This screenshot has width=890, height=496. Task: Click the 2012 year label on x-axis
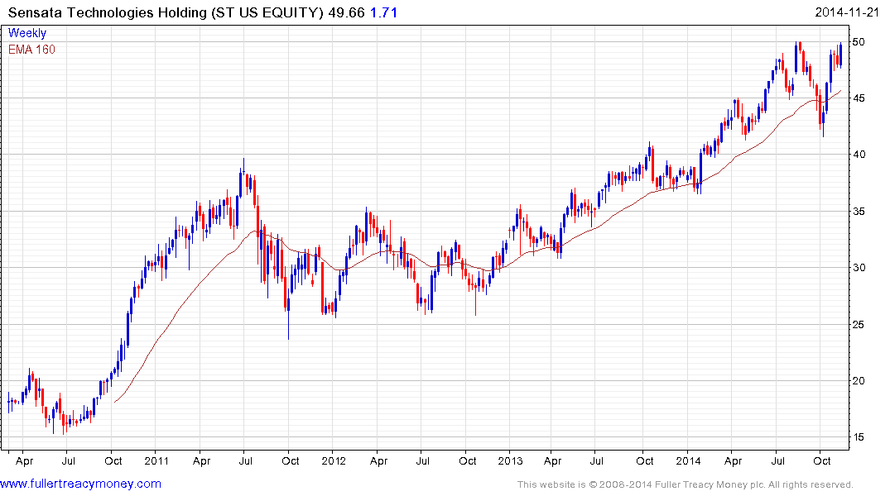pyautogui.click(x=333, y=460)
